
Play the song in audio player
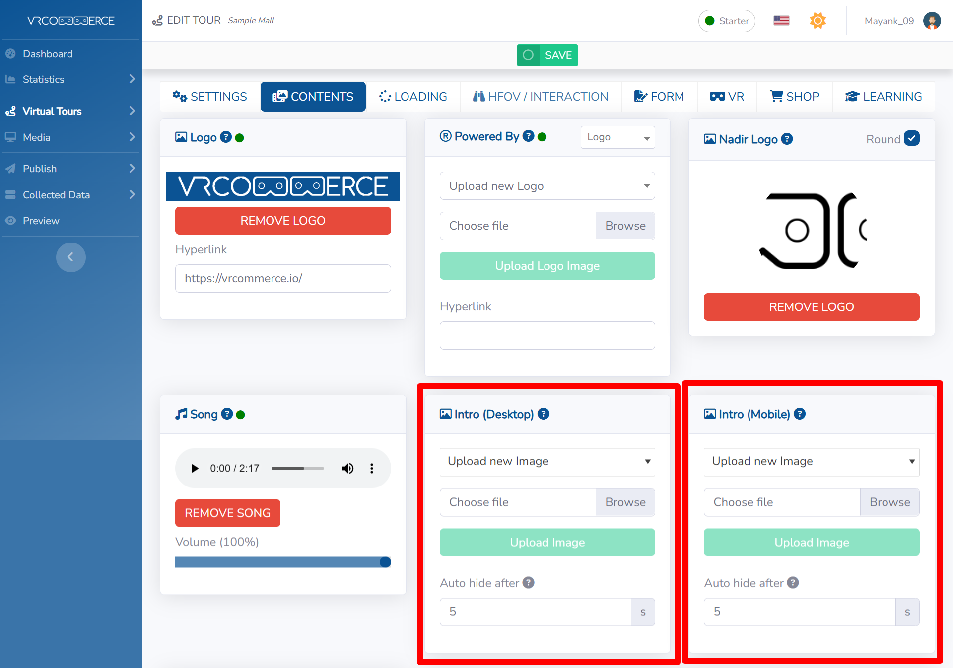[195, 468]
